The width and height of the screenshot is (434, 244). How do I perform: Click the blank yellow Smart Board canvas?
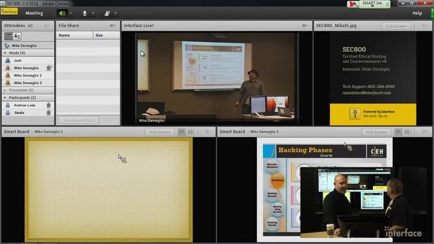click(x=108, y=189)
